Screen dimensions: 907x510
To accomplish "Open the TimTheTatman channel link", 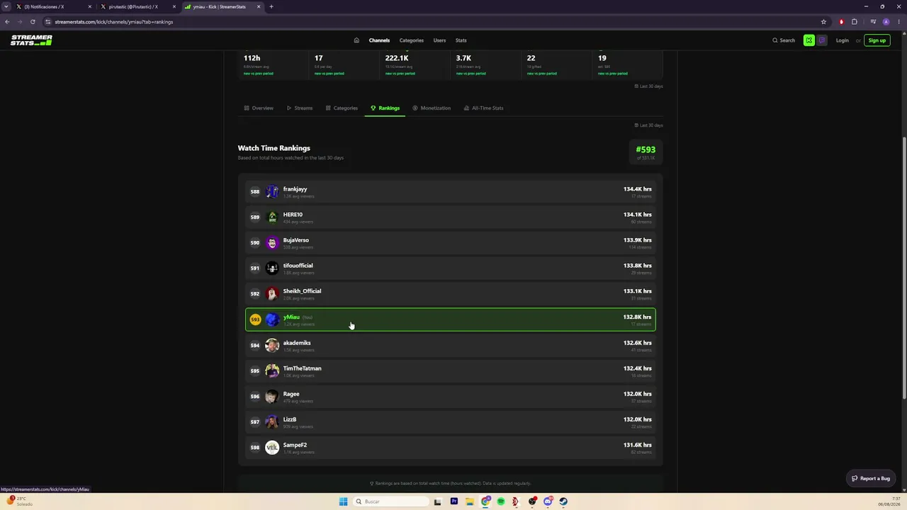I will [x=302, y=368].
